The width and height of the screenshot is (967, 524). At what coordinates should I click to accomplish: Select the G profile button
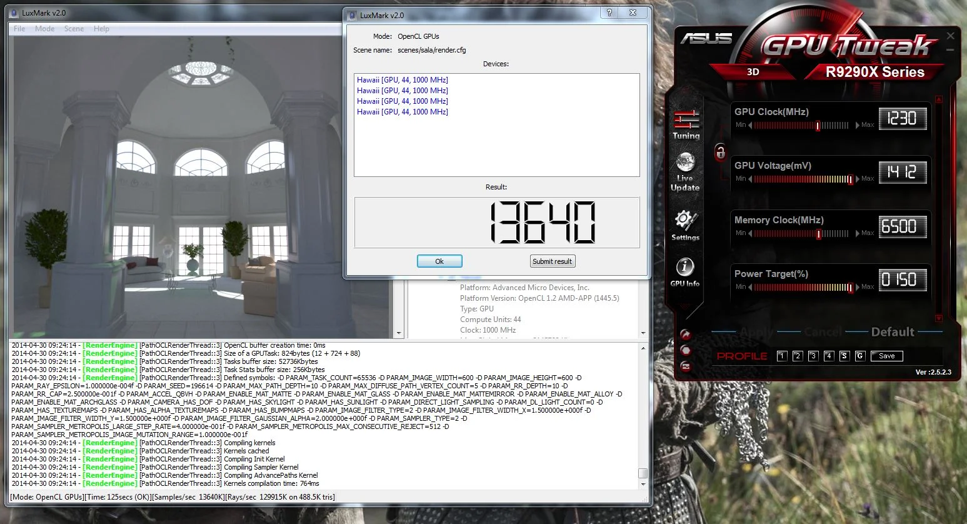(859, 356)
